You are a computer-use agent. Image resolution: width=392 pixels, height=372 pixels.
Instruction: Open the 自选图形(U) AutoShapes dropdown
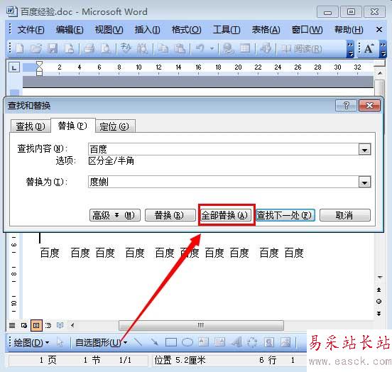click(101, 343)
